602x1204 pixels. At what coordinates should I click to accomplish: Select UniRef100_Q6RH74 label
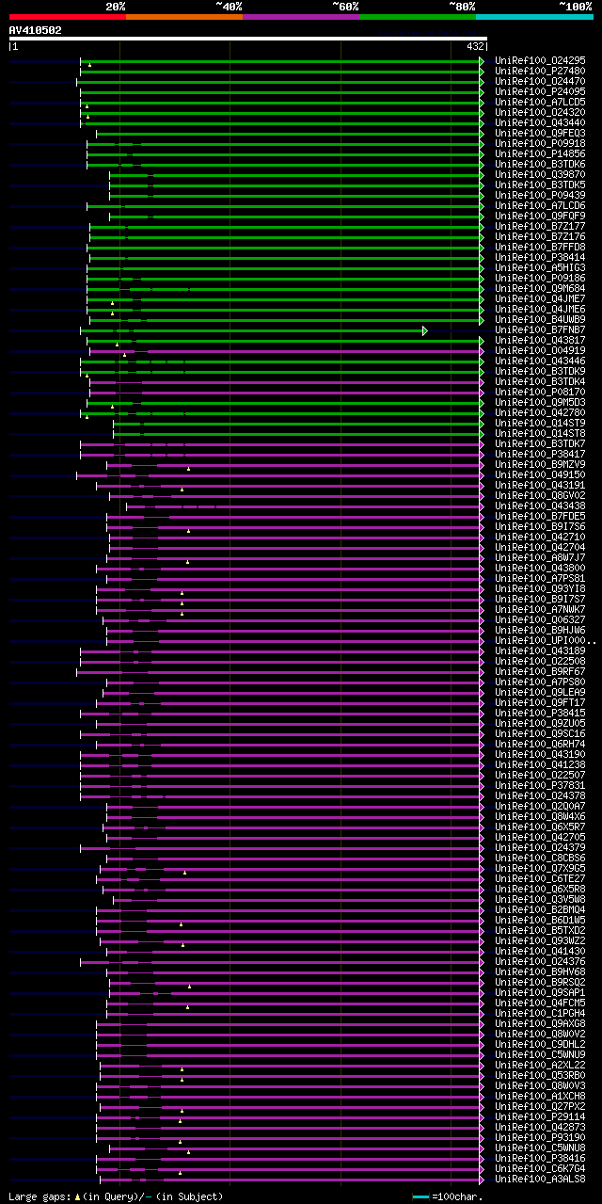click(539, 744)
